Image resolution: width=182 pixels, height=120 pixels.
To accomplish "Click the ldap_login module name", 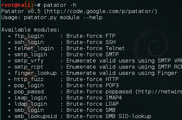I will point(31,104).
